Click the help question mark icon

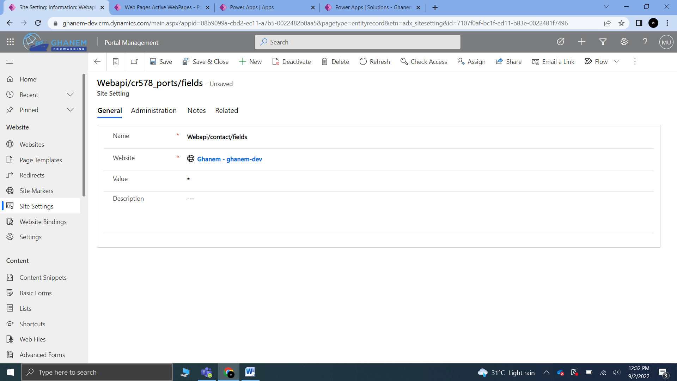click(x=645, y=42)
